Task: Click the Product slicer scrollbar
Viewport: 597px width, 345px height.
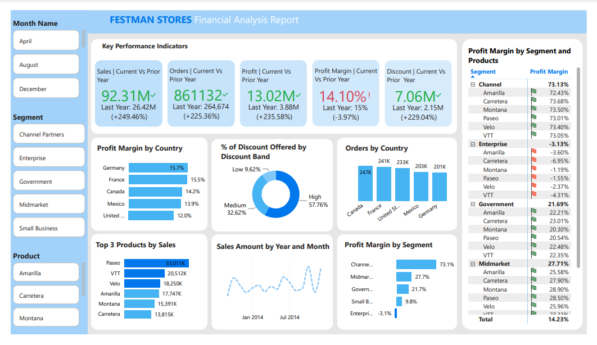Action: (83, 279)
